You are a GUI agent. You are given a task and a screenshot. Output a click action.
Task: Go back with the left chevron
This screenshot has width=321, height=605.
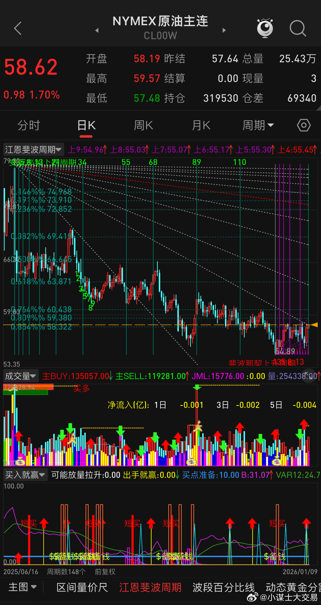[18, 28]
